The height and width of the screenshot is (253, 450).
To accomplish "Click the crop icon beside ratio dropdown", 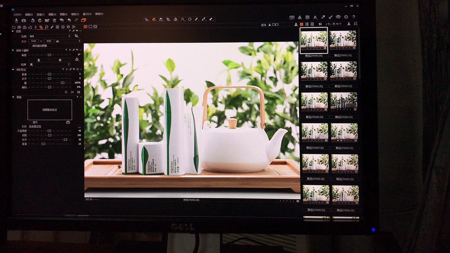I will (x=76, y=36).
